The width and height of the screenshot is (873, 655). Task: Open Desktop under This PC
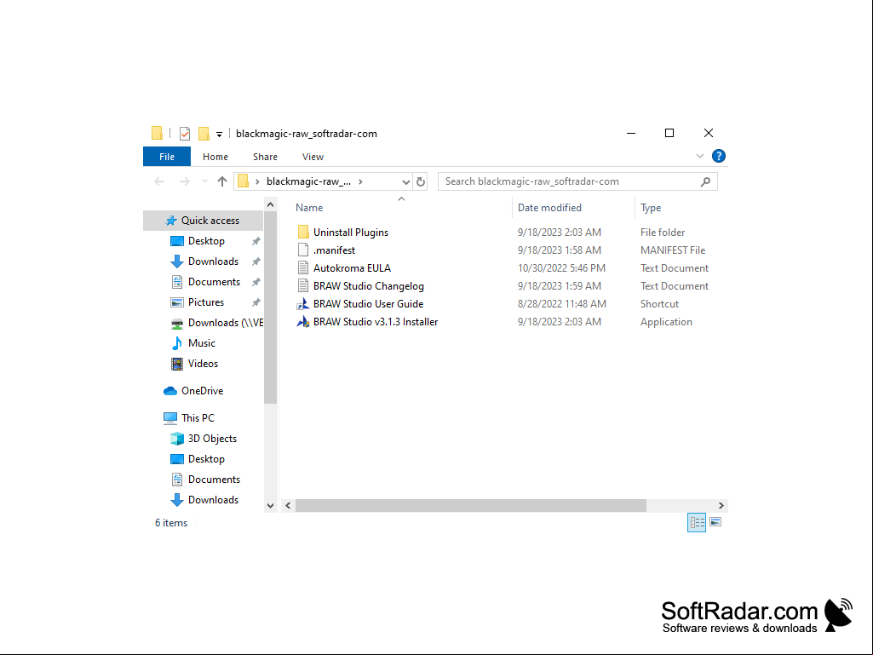[x=207, y=459]
